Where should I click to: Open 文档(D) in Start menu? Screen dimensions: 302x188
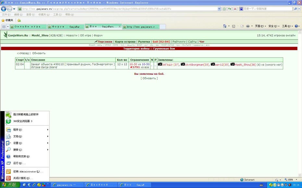coord(27,137)
